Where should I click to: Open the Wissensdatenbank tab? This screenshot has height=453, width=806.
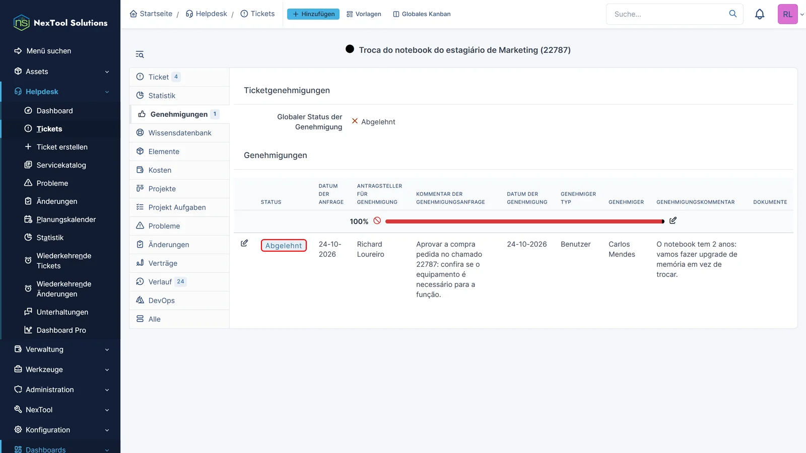(x=179, y=133)
